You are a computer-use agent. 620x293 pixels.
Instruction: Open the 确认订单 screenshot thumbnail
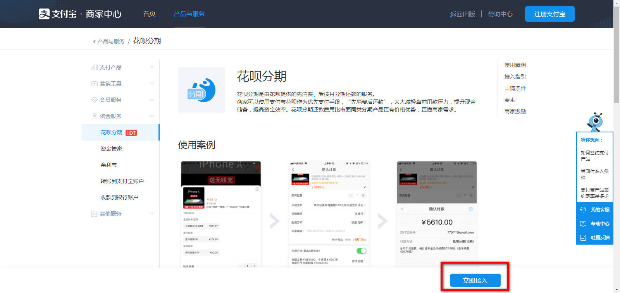pyautogui.click(x=329, y=214)
